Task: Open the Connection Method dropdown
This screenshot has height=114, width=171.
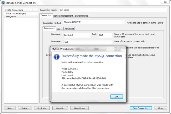Action: coord(94,22)
